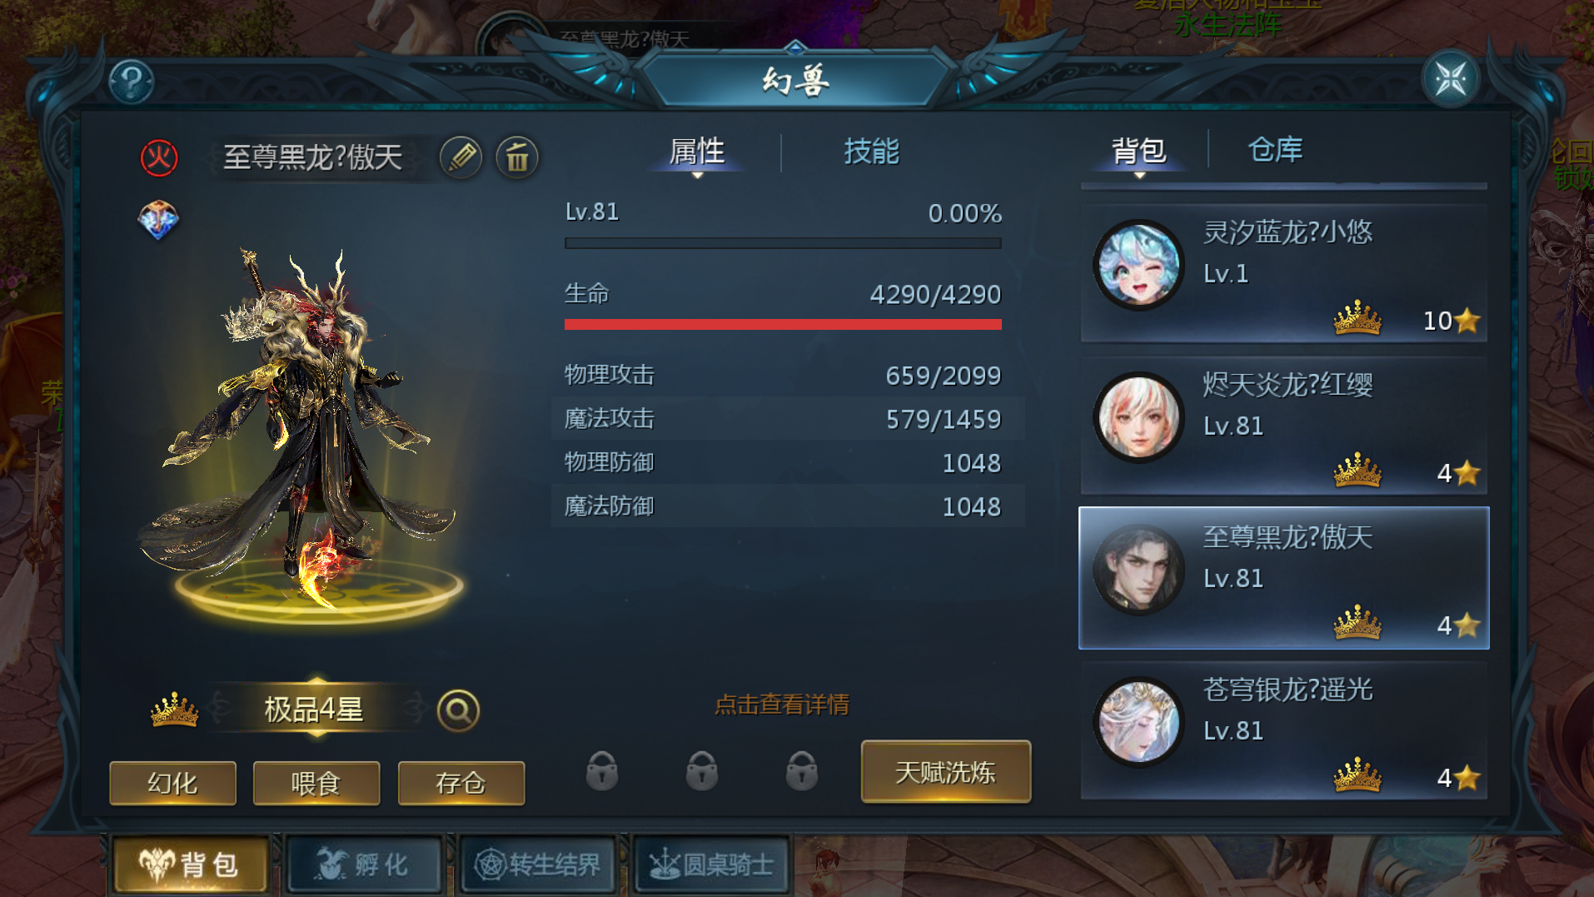Click the third locked talent slot

click(802, 770)
